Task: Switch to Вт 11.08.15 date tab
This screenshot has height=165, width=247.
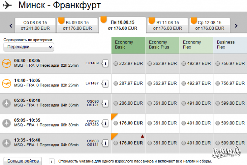Action: [166, 25]
